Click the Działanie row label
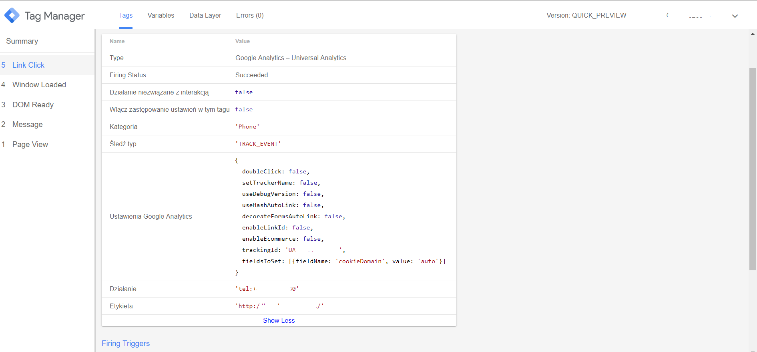This screenshot has height=352, width=757. [x=123, y=289]
